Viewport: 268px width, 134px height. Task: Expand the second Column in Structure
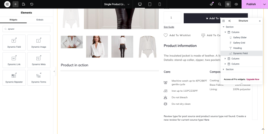[225, 59]
